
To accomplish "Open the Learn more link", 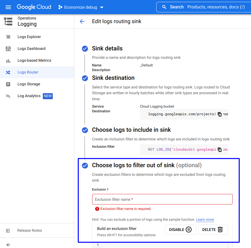I will click(205, 219).
